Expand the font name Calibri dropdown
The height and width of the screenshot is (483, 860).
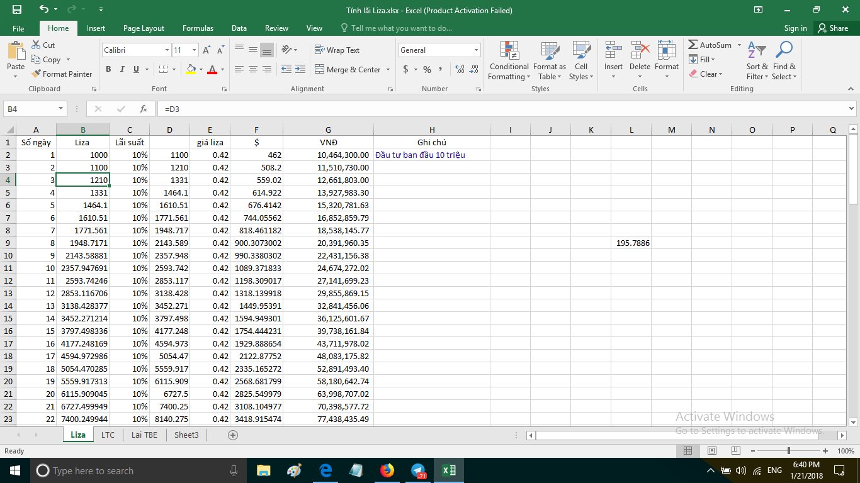coord(167,50)
